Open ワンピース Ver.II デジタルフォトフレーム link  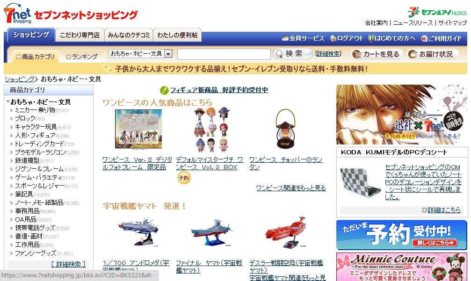coord(137,163)
